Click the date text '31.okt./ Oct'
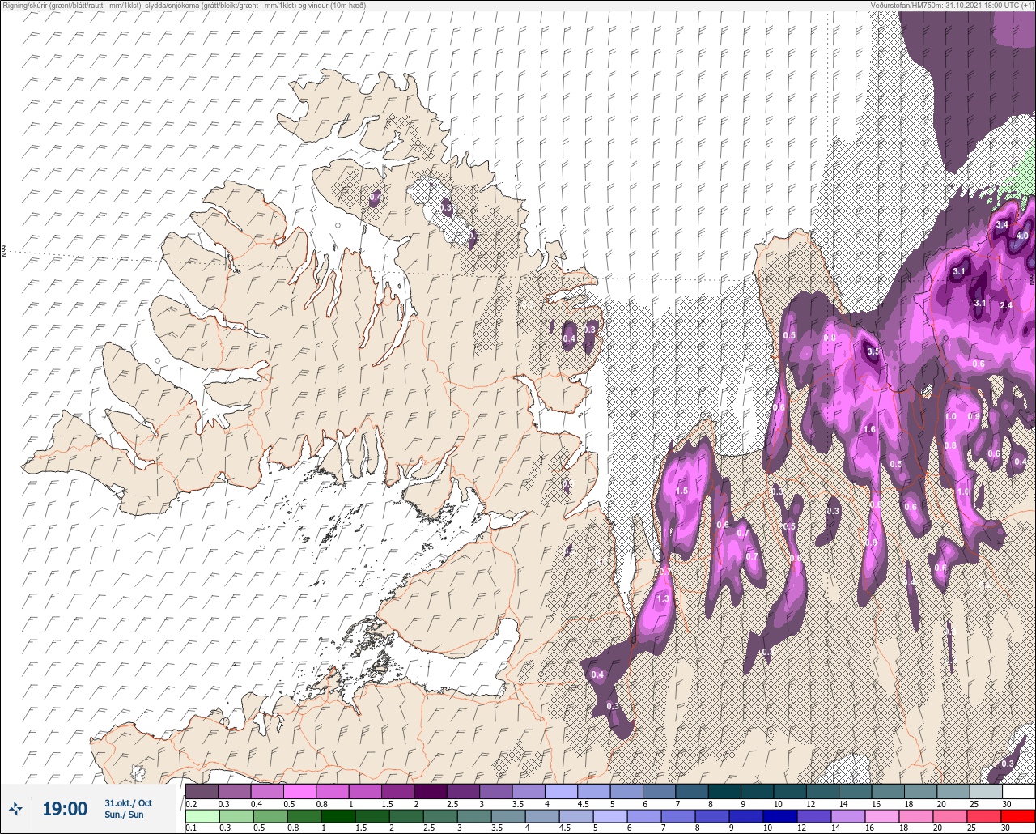This screenshot has width=1036, height=834. (128, 803)
